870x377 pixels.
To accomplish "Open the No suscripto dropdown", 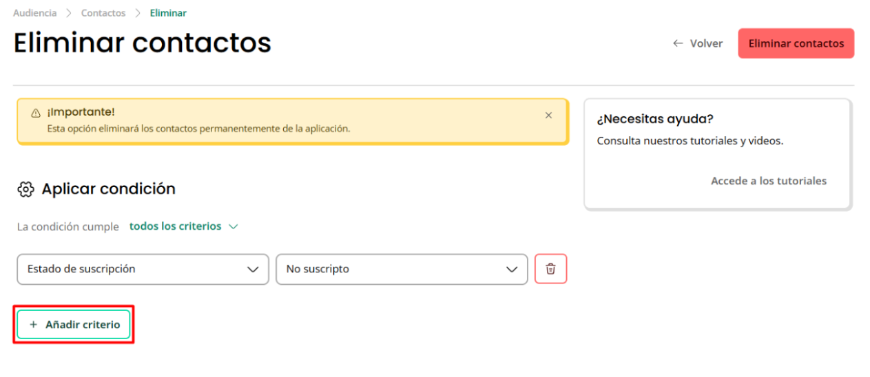I will point(402,269).
